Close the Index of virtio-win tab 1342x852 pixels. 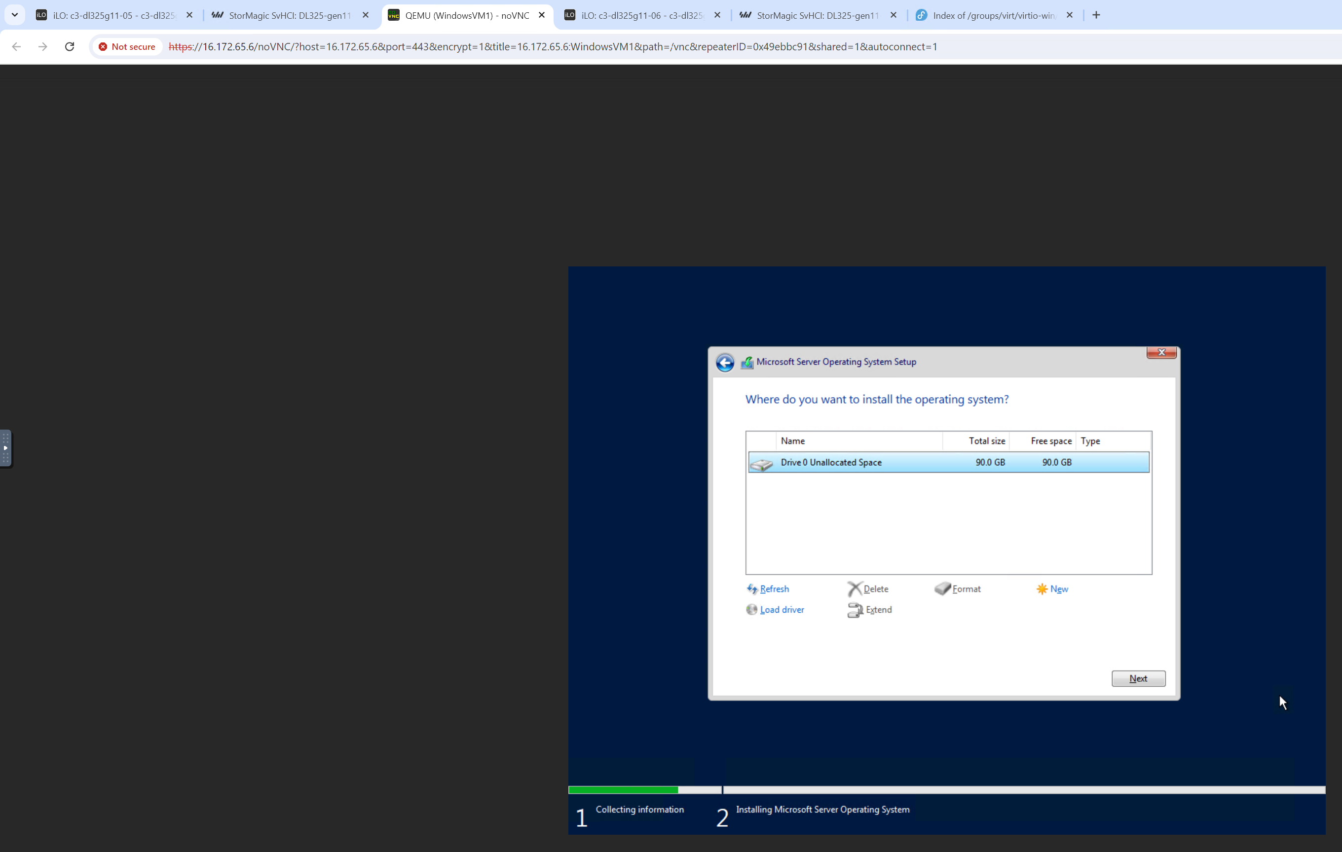[1069, 15]
